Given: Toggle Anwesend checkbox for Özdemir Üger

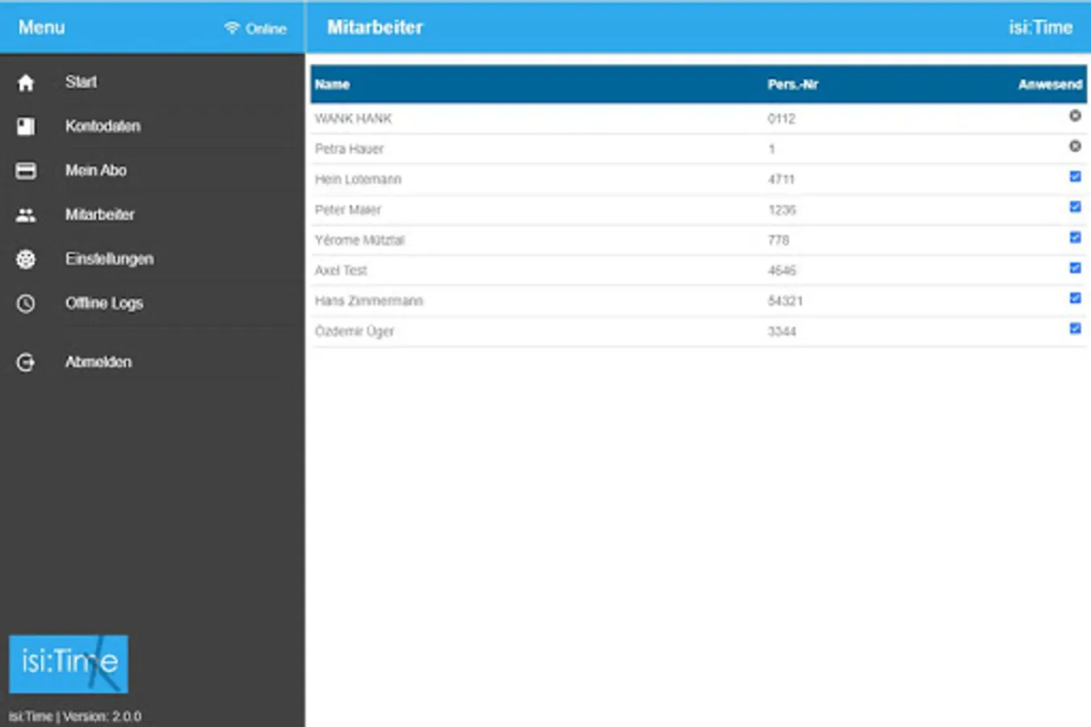Looking at the screenshot, I should click(x=1075, y=329).
